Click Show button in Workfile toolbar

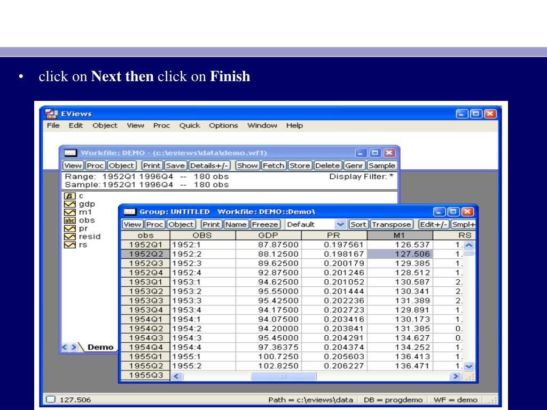tap(247, 165)
